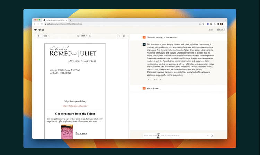Open the shakespeare.folger.edu link in the PDF
This screenshot has height=155, width=260.
75,106
